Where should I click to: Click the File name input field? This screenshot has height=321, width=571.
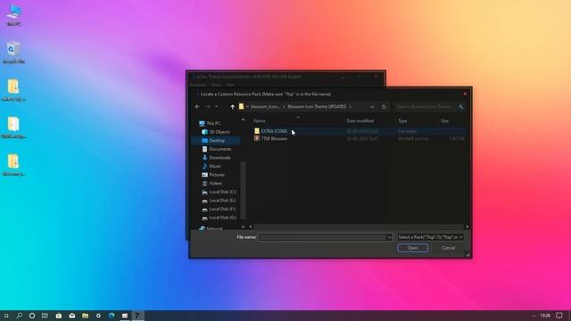tap(322, 237)
